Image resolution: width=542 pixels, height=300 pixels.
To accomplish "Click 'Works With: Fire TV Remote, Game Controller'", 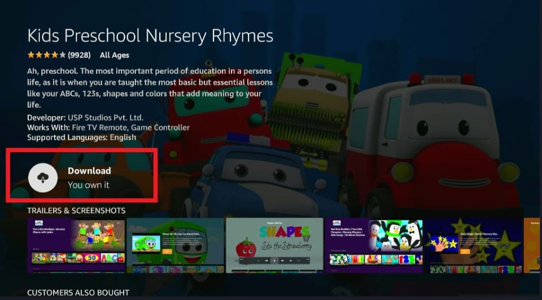I will [x=108, y=127].
